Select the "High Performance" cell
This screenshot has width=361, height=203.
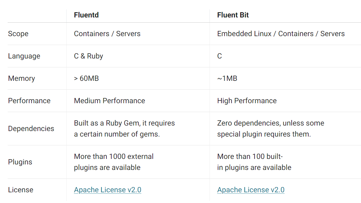(247, 101)
